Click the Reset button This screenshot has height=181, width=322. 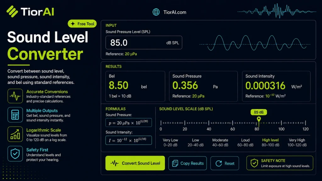click(225, 163)
